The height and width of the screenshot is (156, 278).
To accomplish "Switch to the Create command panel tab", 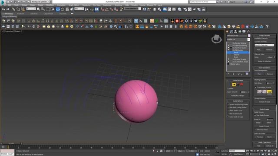I will tap(227, 32).
